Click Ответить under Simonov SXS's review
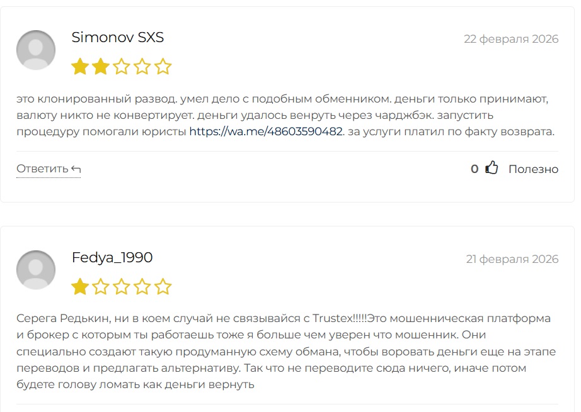The image size is (581, 412). [42, 169]
